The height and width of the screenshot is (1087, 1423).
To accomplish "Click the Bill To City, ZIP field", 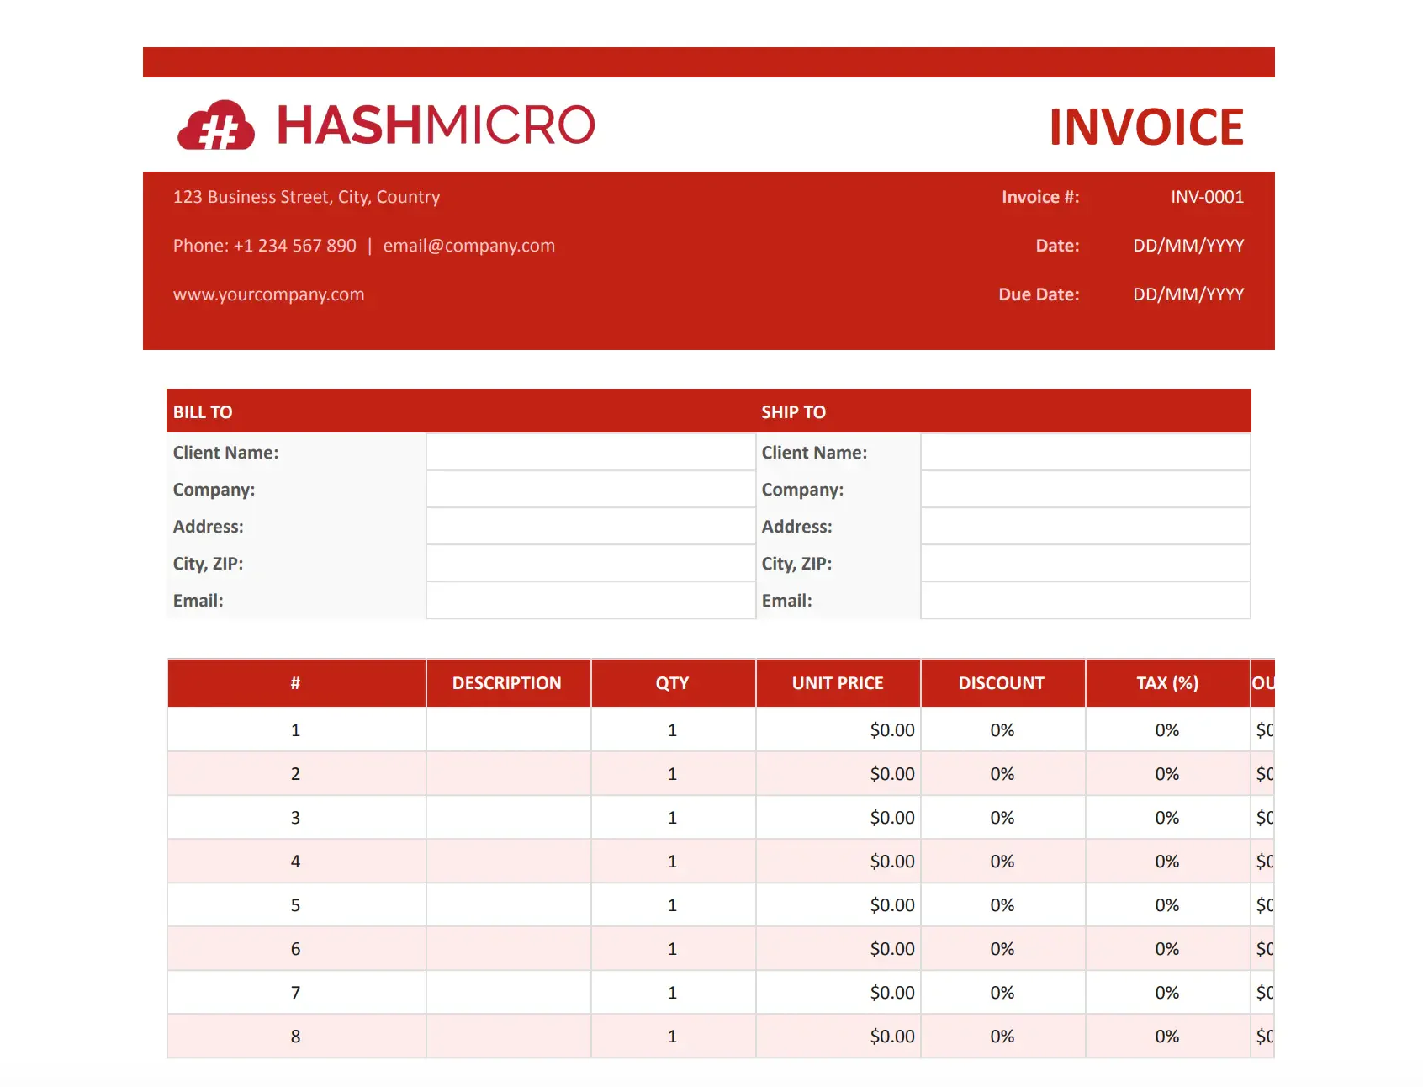I will (x=590, y=564).
